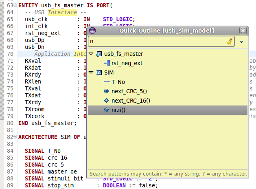
Task: Select next_CRC_16() in the outline list
Action: tap(131, 101)
